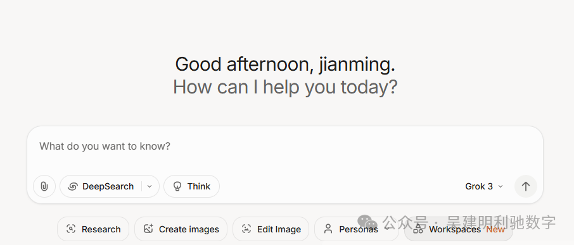Click the Grok 3 label text
Image resolution: width=574 pixels, height=245 pixels.
click(x=479, y=186)
